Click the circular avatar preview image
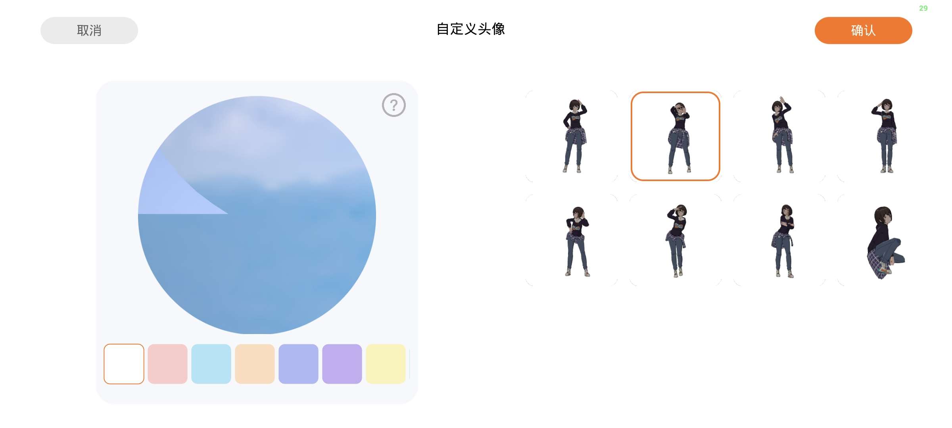This screenshot has height=428, width=952. coord(257,215)
